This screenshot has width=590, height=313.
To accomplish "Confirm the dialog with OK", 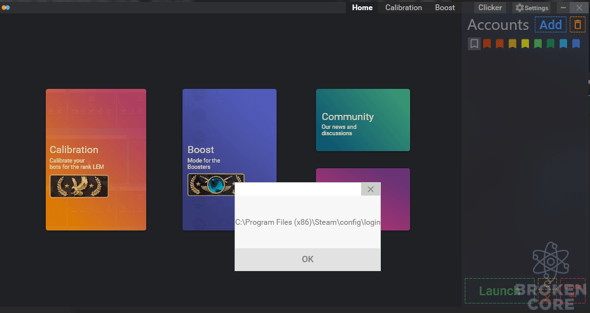I will [x=308, y=259].
